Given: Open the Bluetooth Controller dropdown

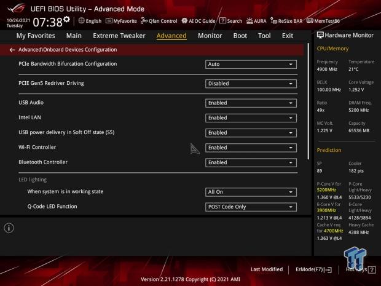Looking at the screenshot, I should (251, 162).
